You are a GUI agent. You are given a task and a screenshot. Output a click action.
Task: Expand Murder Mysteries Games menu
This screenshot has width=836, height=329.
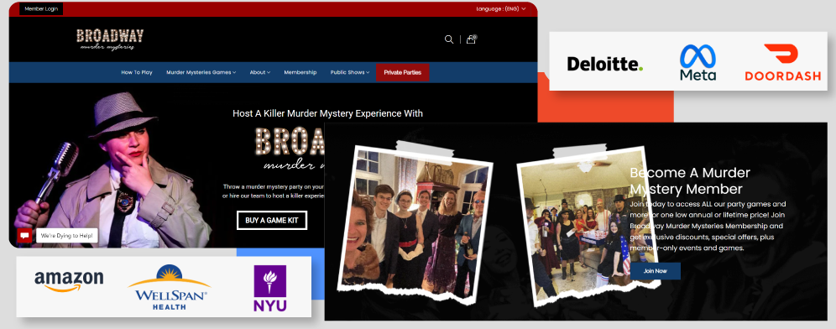[x=201, y=72]
